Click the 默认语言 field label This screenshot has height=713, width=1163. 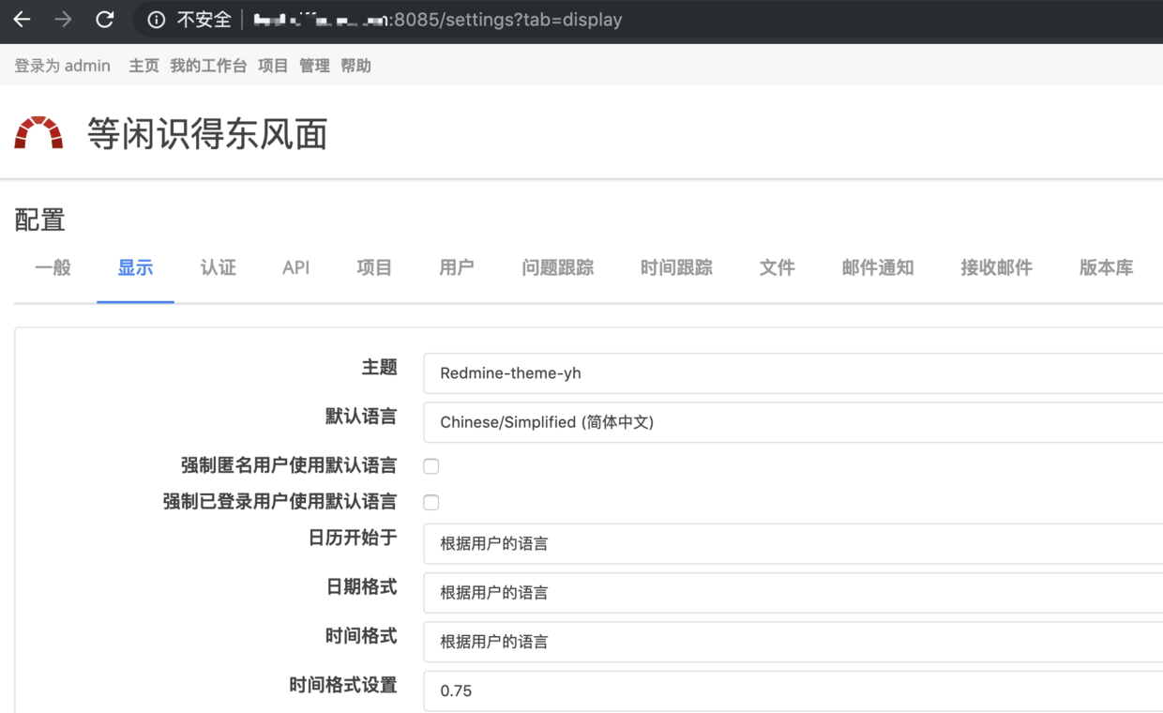(361, 417)
